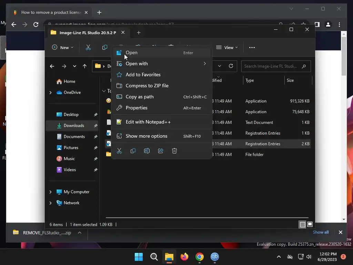Expand Open with submenu arrow
The image size is (353, 265).
click(205, 63)
